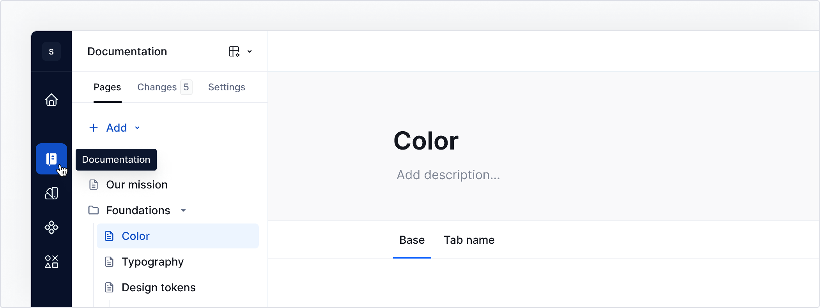Switch to the Settings tab
The image size is (820, 308).
click(227, 87)
